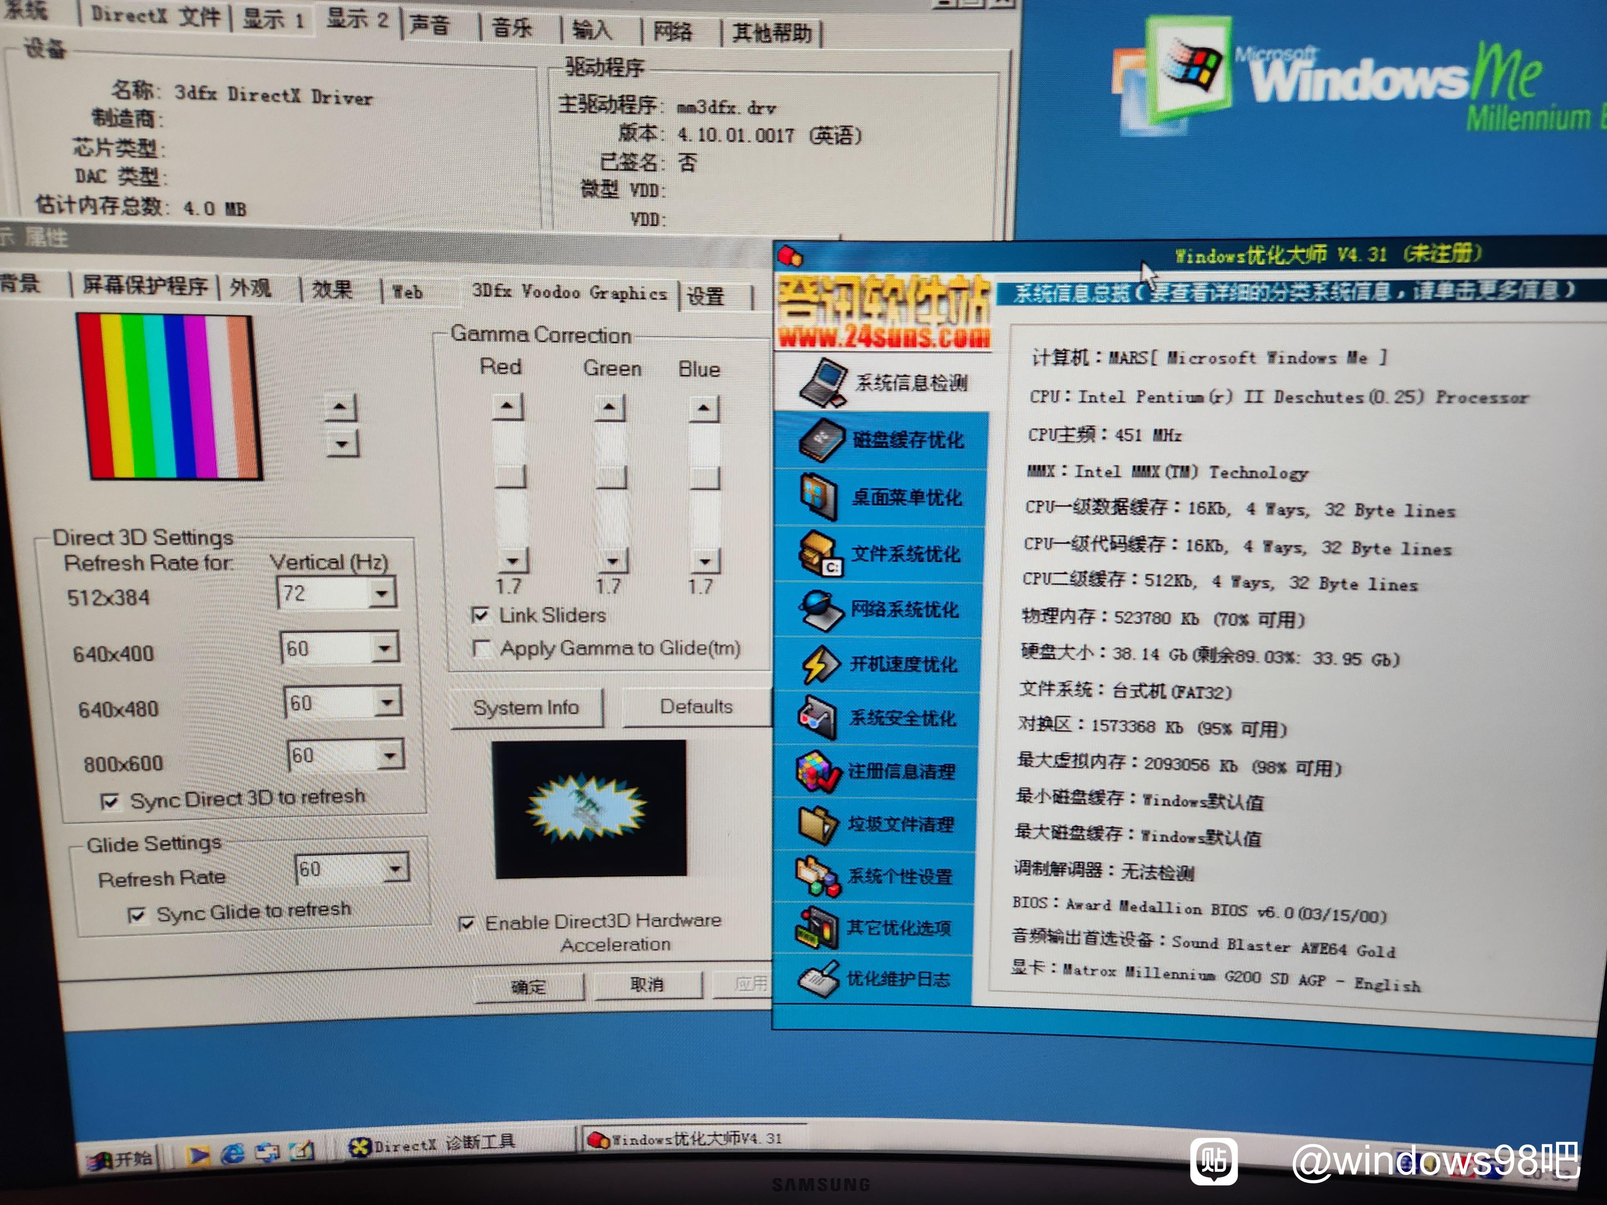The height and width of the screenshot is (1205, 1607).
Task: Open 网络系统优化 network globe icon
Action: tap(821, 610)
